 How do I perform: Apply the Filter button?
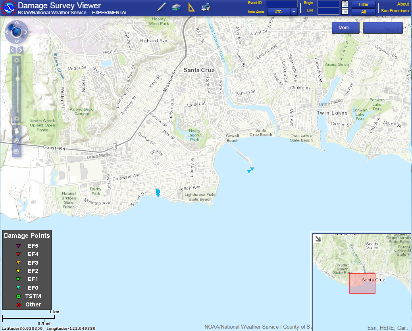pos(364,4)
